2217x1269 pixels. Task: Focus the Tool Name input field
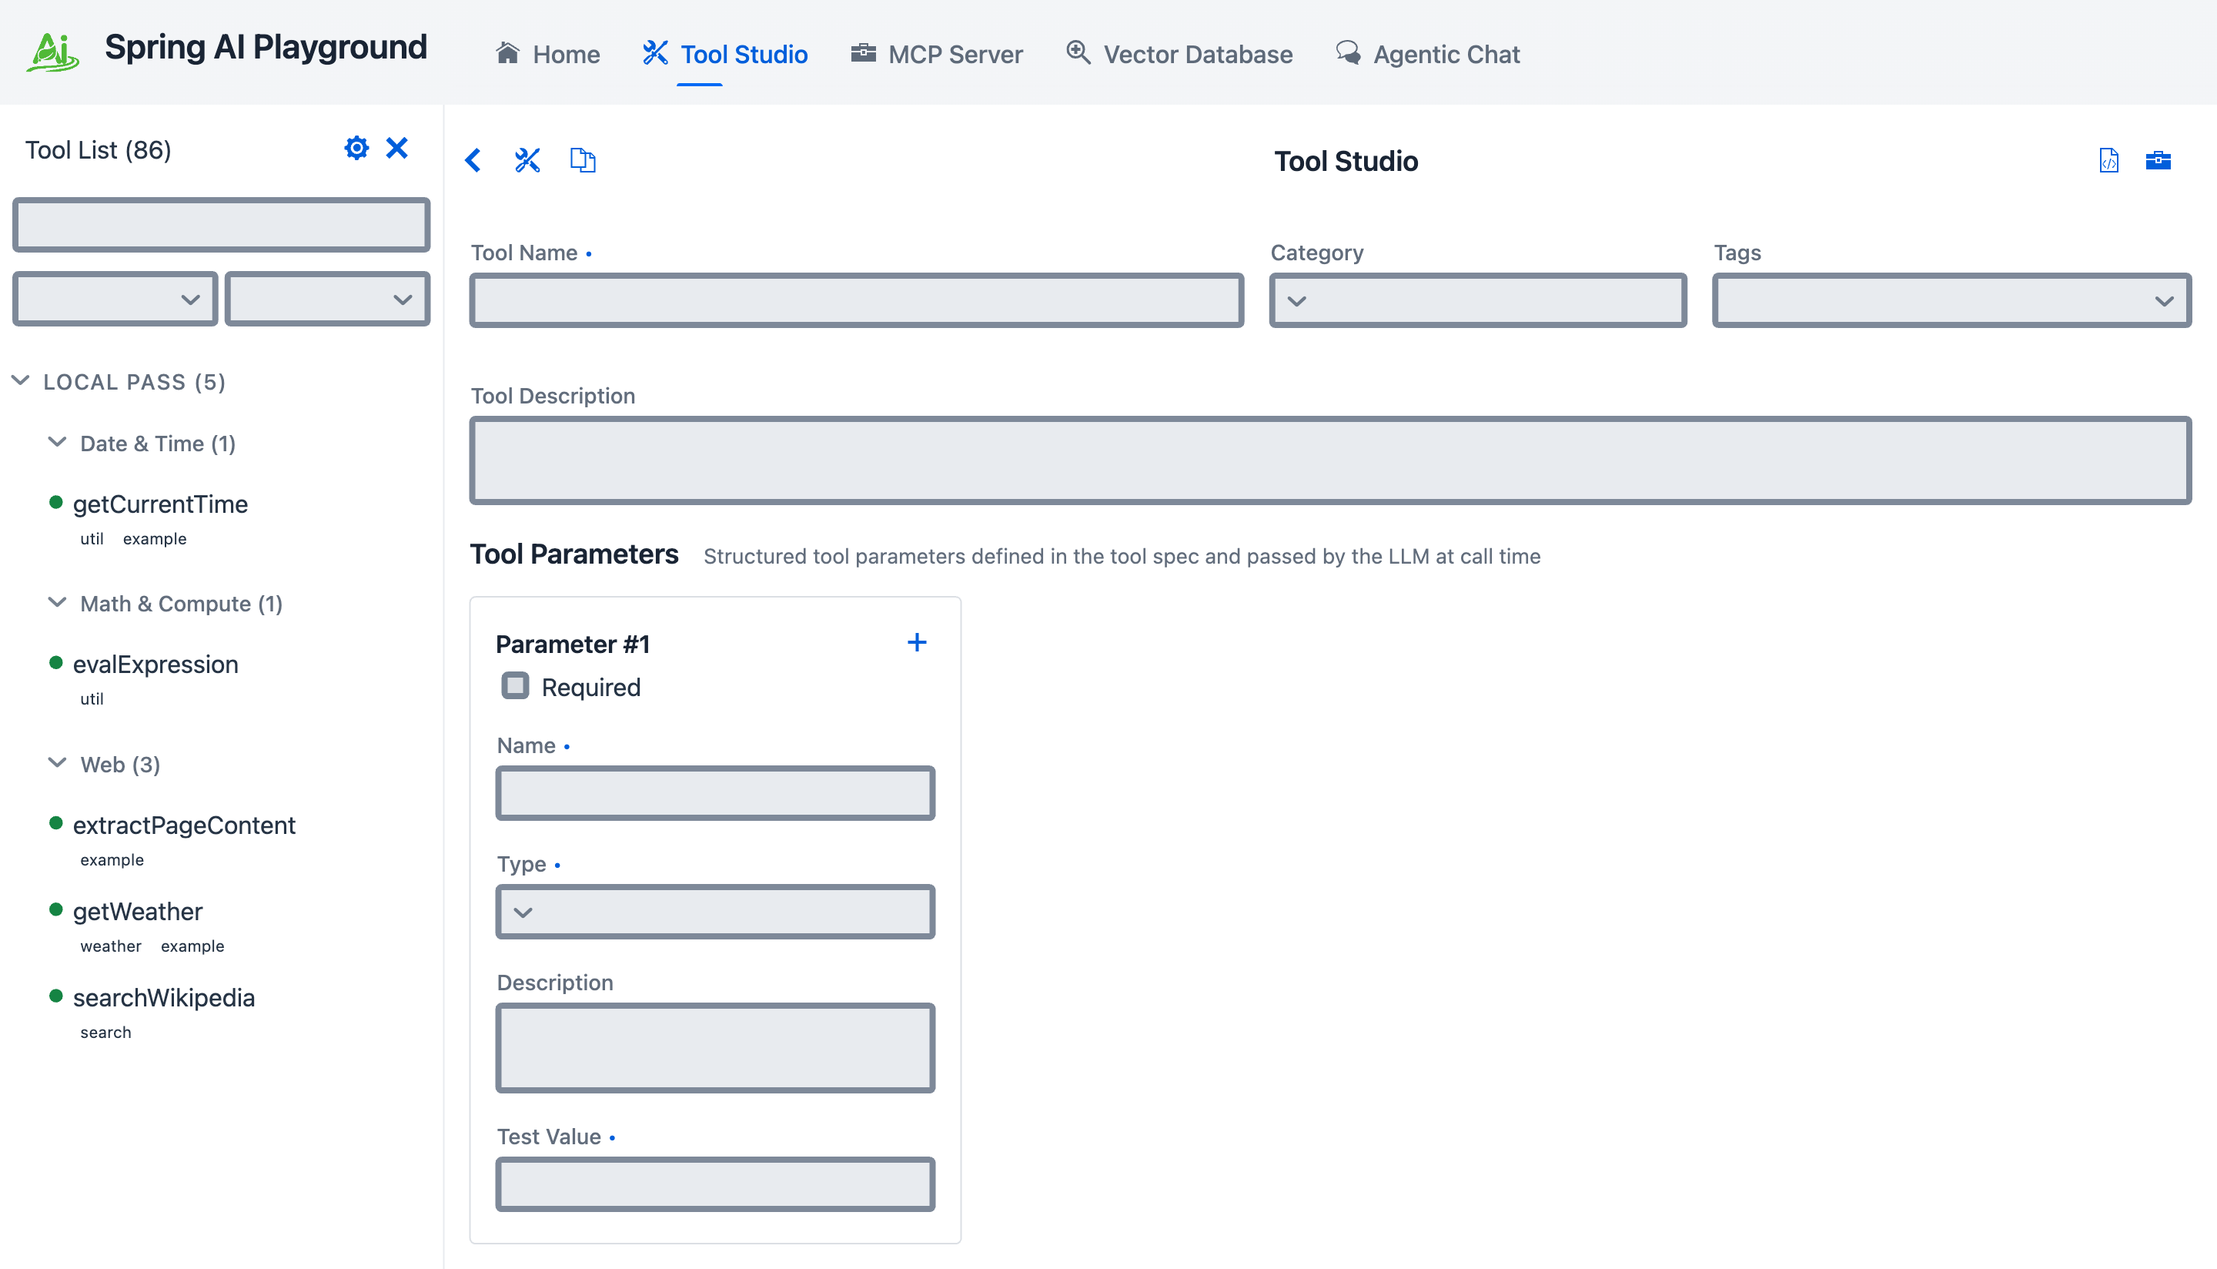tap(856, 300)
